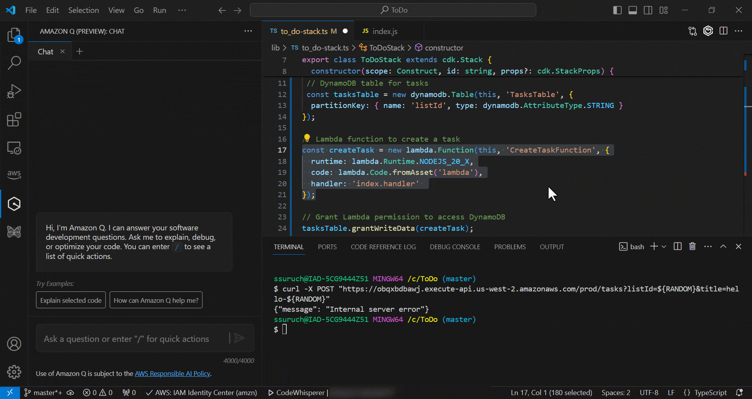Open the Search view
Viewport: 752px width, 399px height.
14,63
